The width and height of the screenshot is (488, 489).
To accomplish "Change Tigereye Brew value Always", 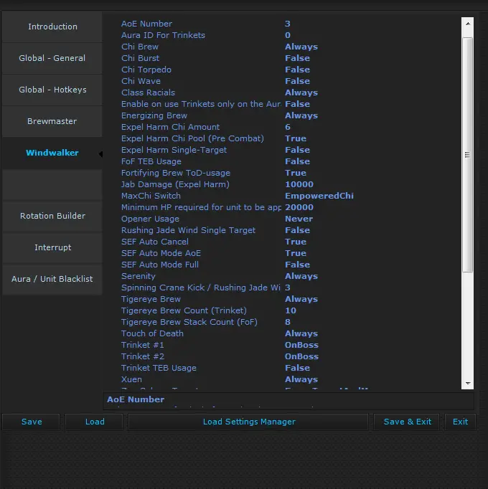I will pyautogui.click(x=301, y=299).
